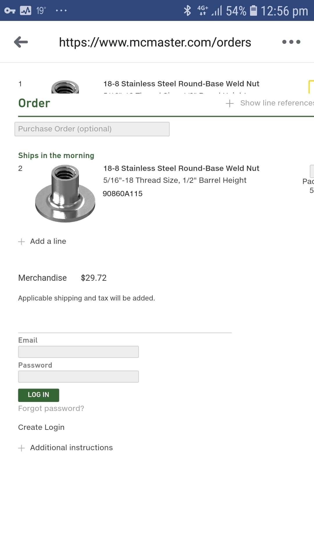This screenshot has width=314, height=558.
Task: Focus the Purchase Order input field
Action: [x=92, y=129]
